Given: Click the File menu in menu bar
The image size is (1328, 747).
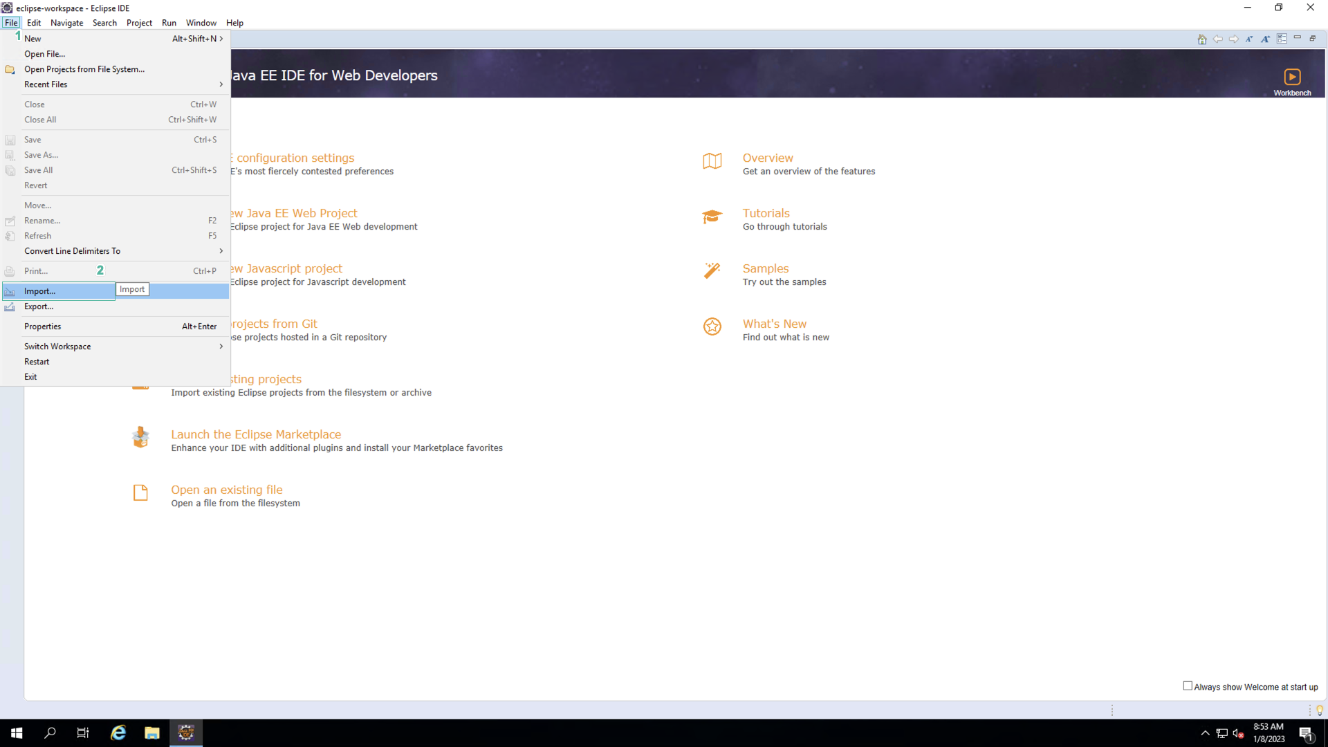Looking at the screenshot, I should pos(12,22).
